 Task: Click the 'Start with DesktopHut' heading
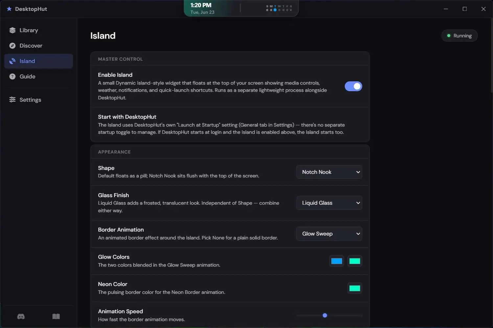pos(127,117)
